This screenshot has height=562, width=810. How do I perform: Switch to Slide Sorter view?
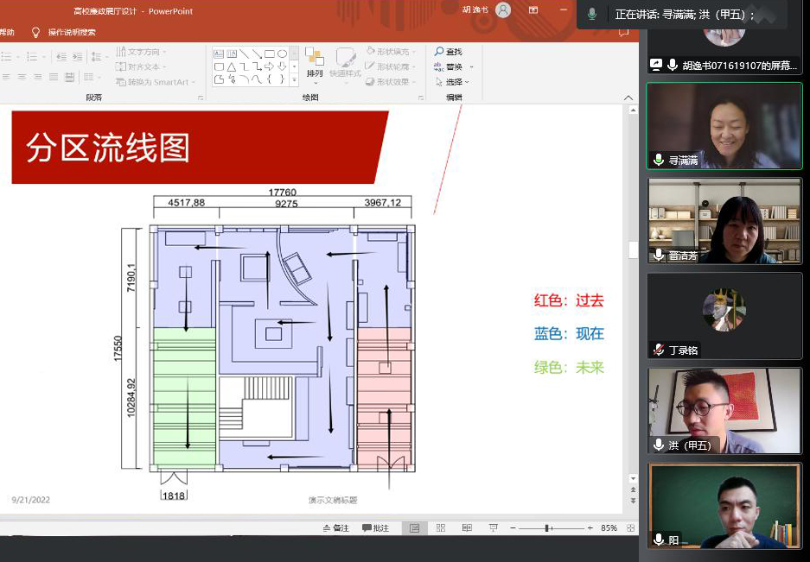441,528
